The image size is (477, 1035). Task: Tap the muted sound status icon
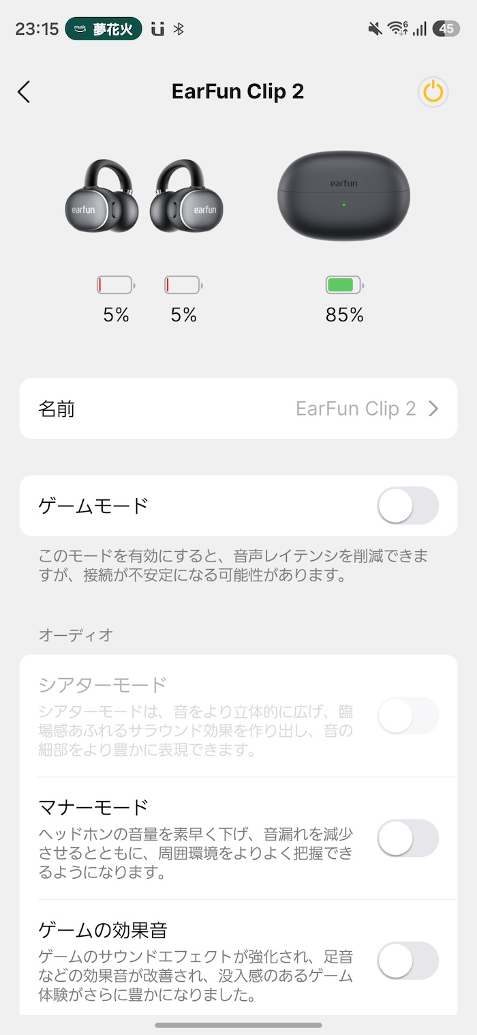click(374, 29)
